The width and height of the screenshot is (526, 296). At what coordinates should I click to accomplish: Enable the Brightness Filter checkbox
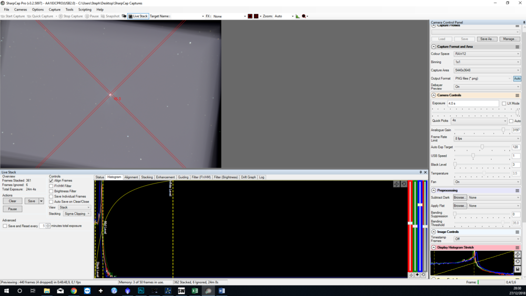pyautogui.click(x=51, y=191)
